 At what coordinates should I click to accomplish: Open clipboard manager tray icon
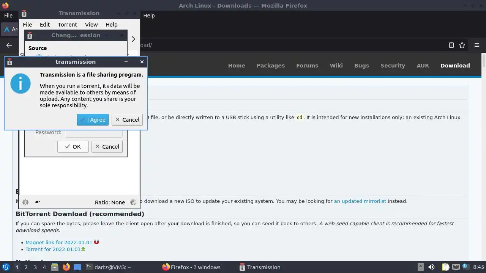coord(445,267)
